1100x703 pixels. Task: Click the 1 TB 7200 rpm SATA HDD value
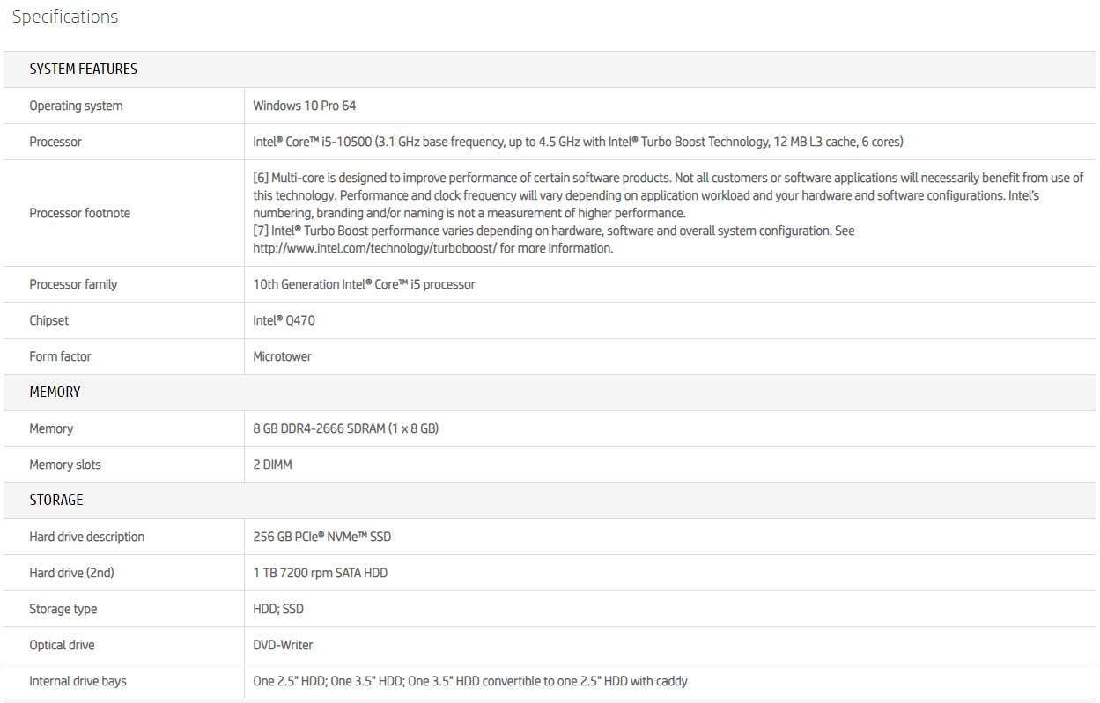point(320,573)
